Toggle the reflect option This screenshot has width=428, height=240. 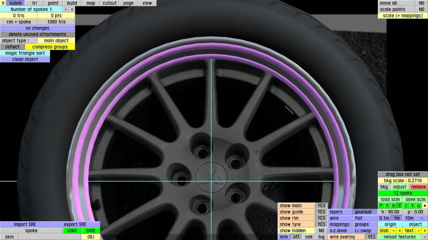[13, 47]
